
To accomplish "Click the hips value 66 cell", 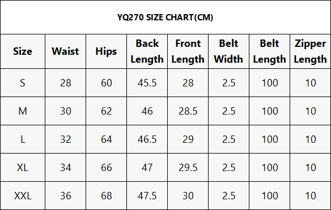I will tap(106, 168).
